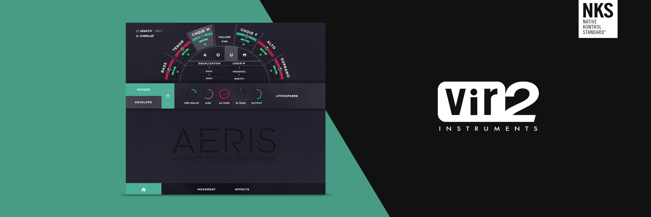The image size is (651, 217).
Task: Open the Envelope tab
Action: coord(143,102)
